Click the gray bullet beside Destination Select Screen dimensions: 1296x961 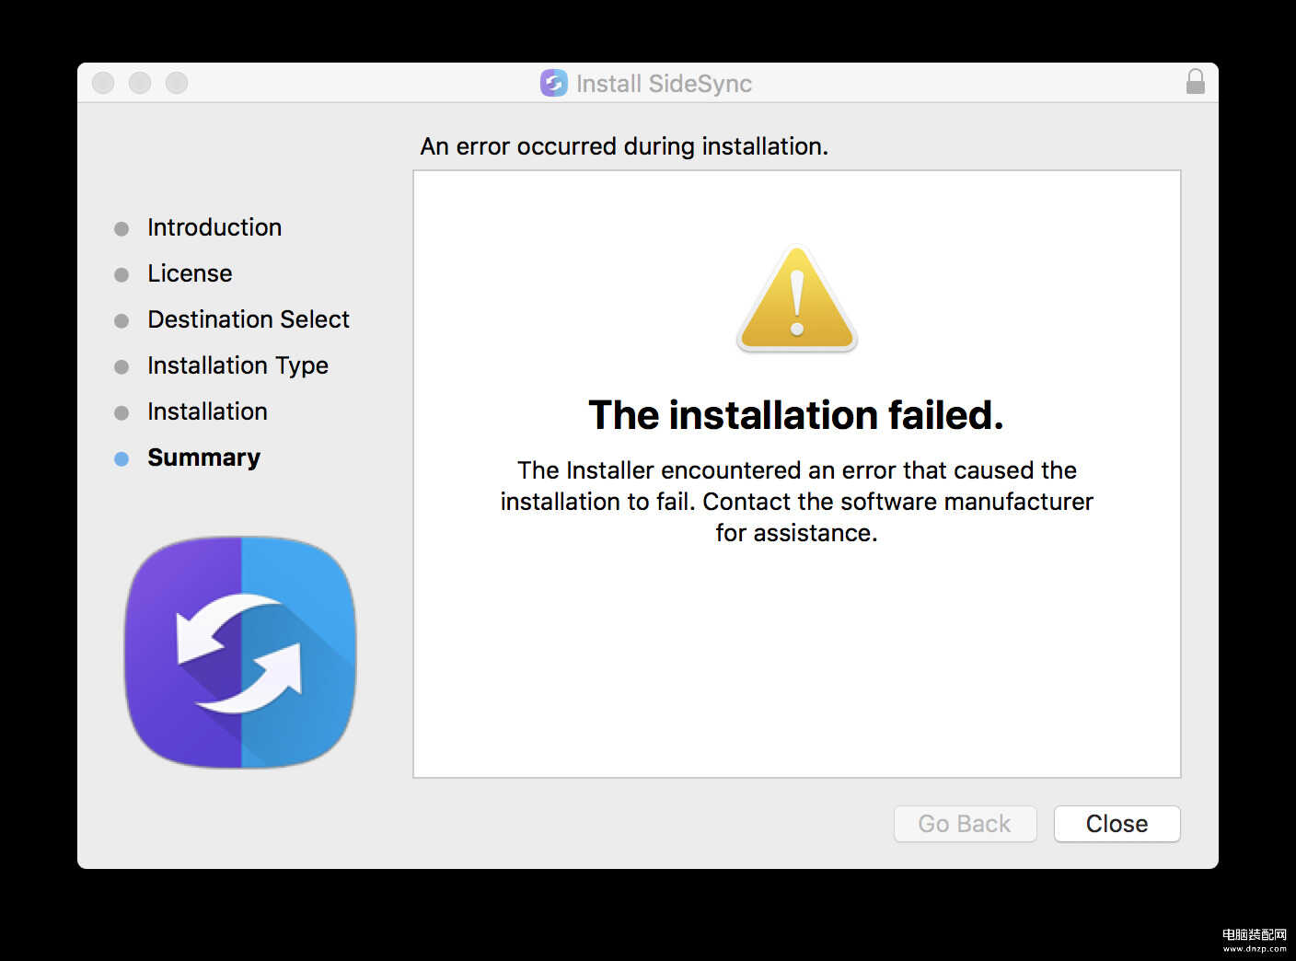point(121,320)
